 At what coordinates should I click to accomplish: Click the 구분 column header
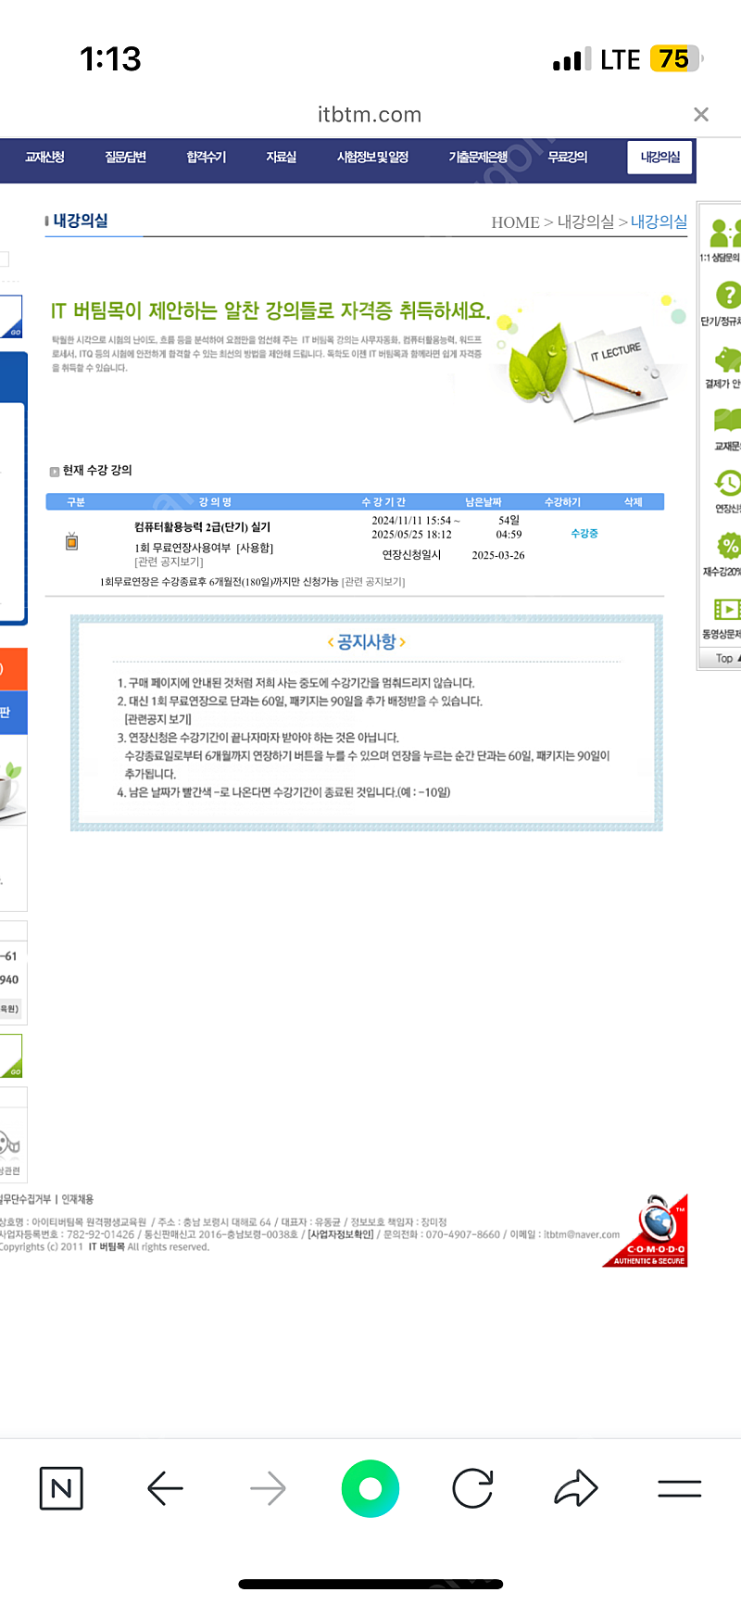pyautogui.click(x=76, y=502)
